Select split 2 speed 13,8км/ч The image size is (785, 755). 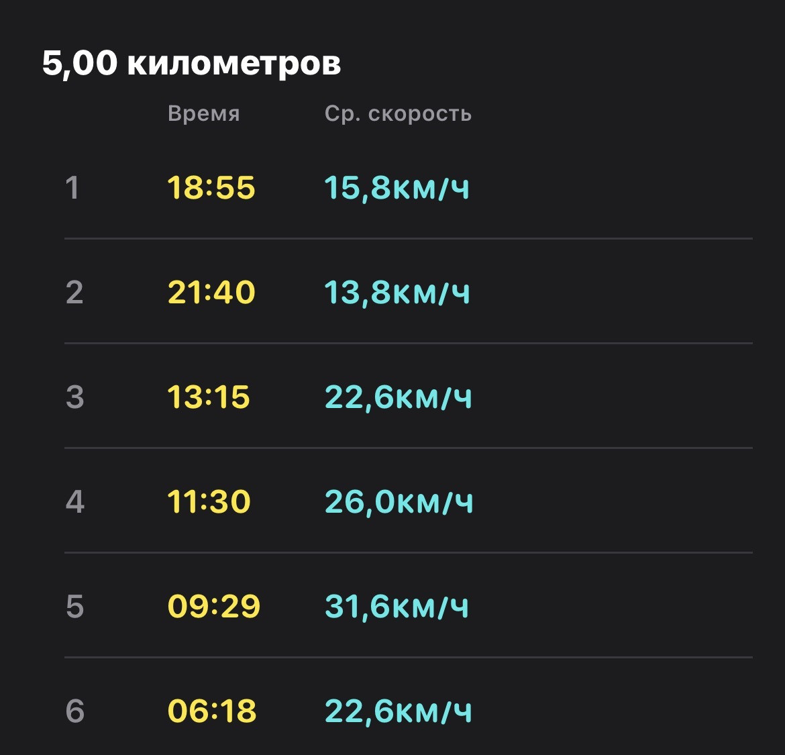pos(397,293)
